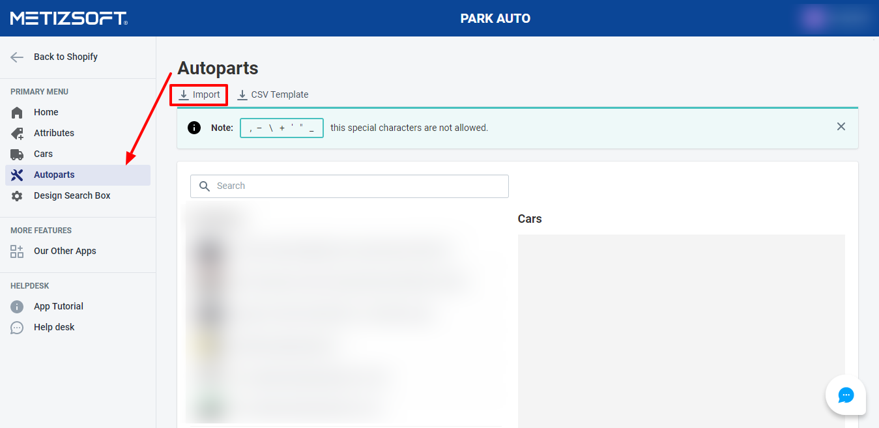Screen dimensions: 879x428
Task: Click the Our Other Apps grid icon
Action: point(17,251)
